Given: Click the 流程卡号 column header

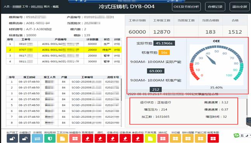Looking at the screenshot, I should pyautogui.click(x=113, y=77).
